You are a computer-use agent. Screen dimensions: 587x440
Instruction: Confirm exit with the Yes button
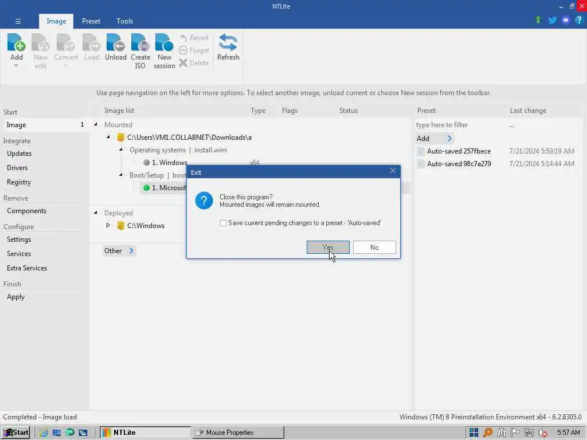tap(328, 247)
